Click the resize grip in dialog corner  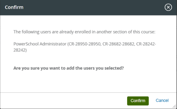pyautogui.click(x=174, y=106)
